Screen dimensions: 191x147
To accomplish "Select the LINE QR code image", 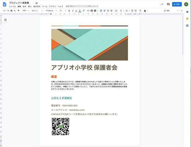I will click(x=60, y=127).
